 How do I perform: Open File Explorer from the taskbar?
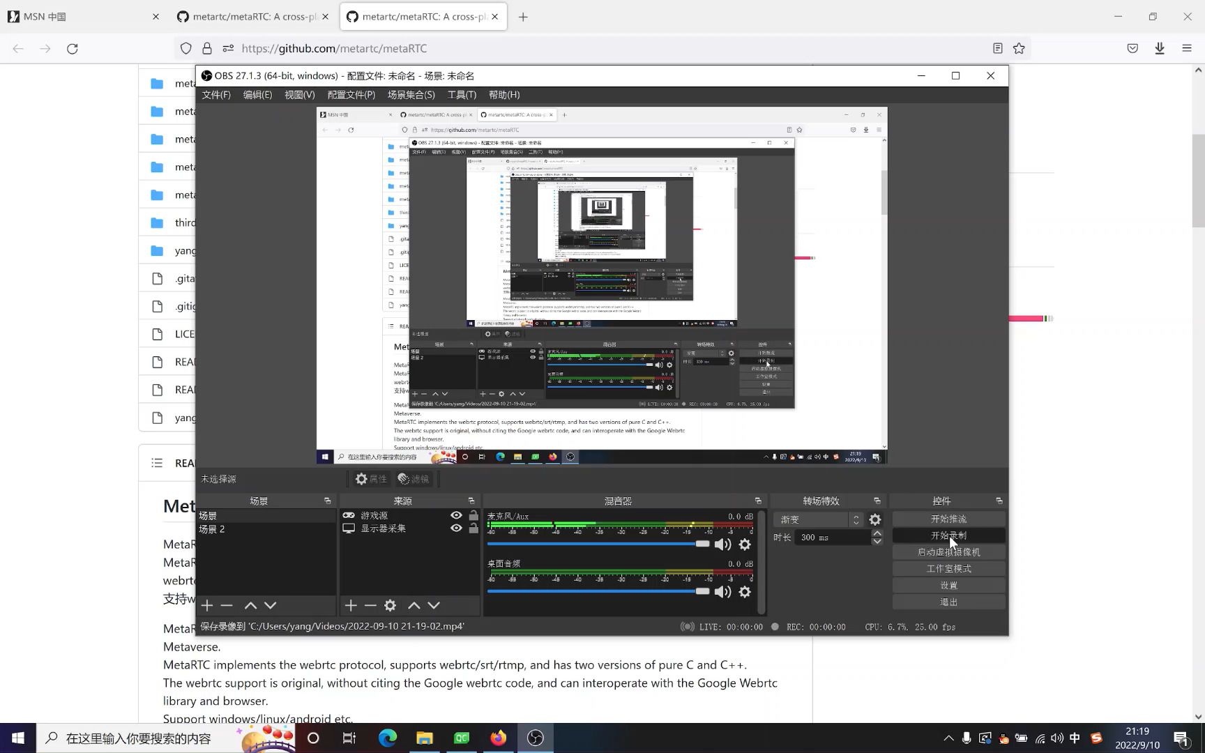[x=425, y=738]
